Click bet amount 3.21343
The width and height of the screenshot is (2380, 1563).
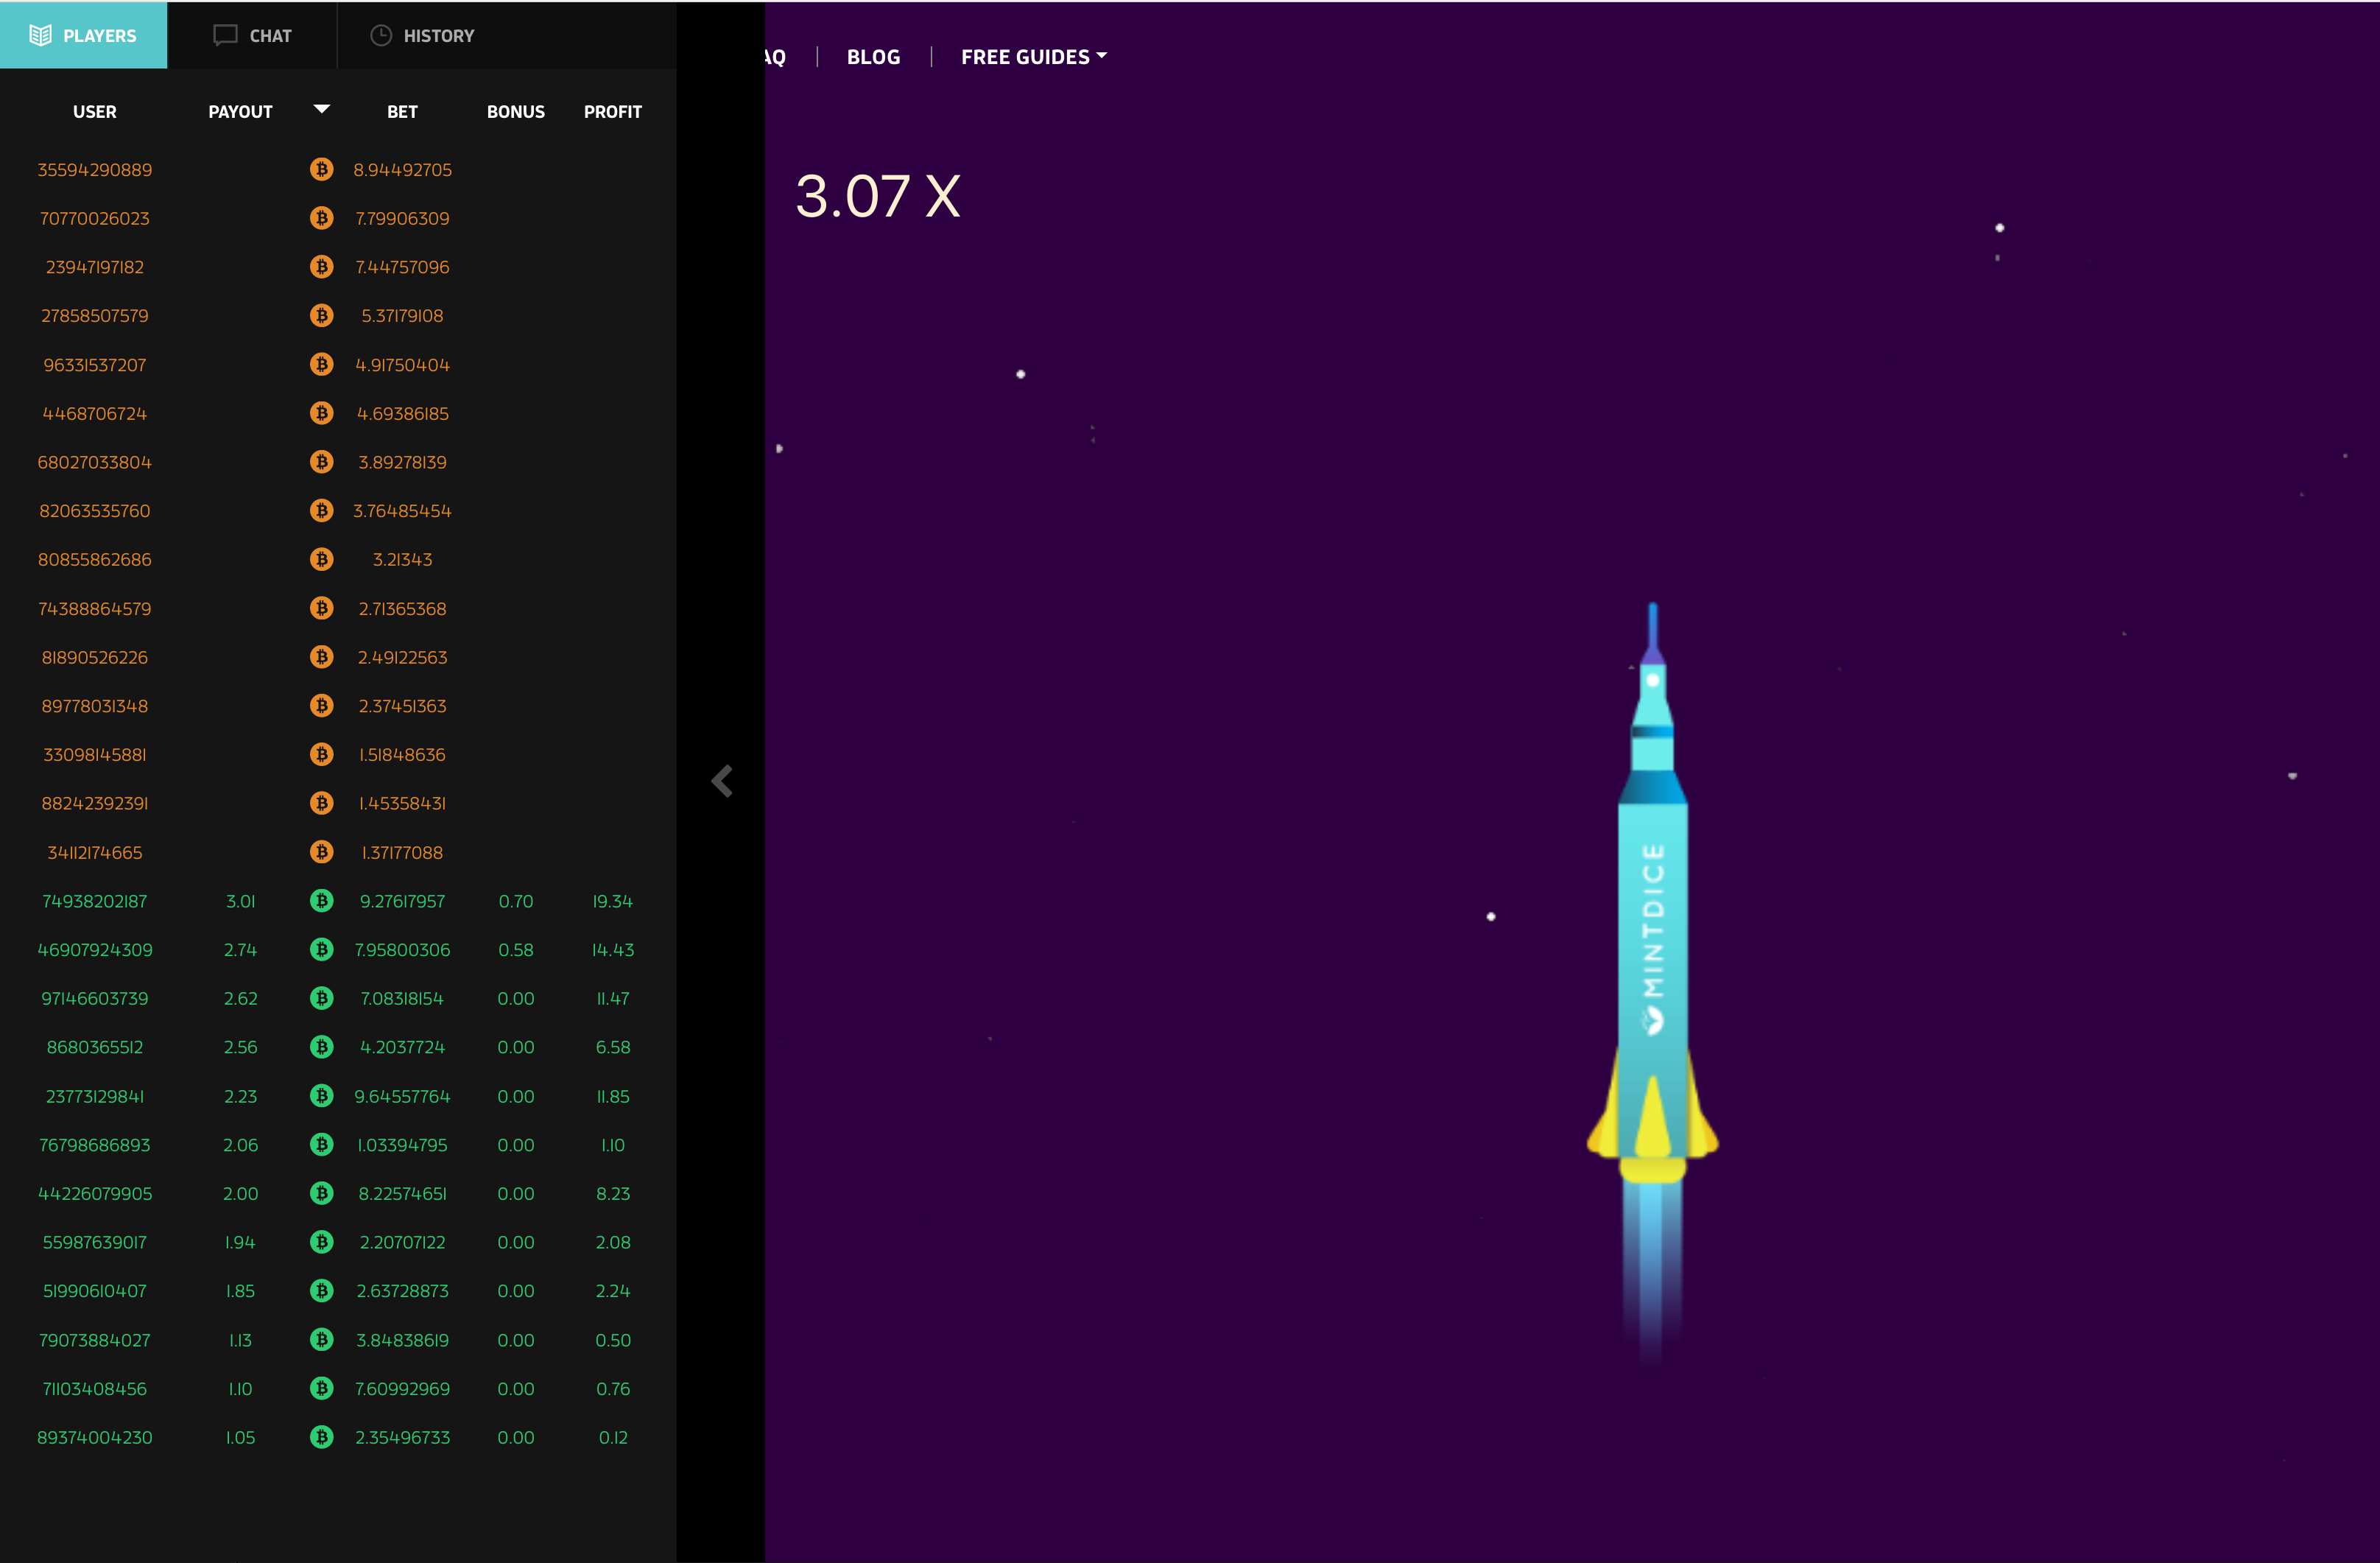point(402,559)
